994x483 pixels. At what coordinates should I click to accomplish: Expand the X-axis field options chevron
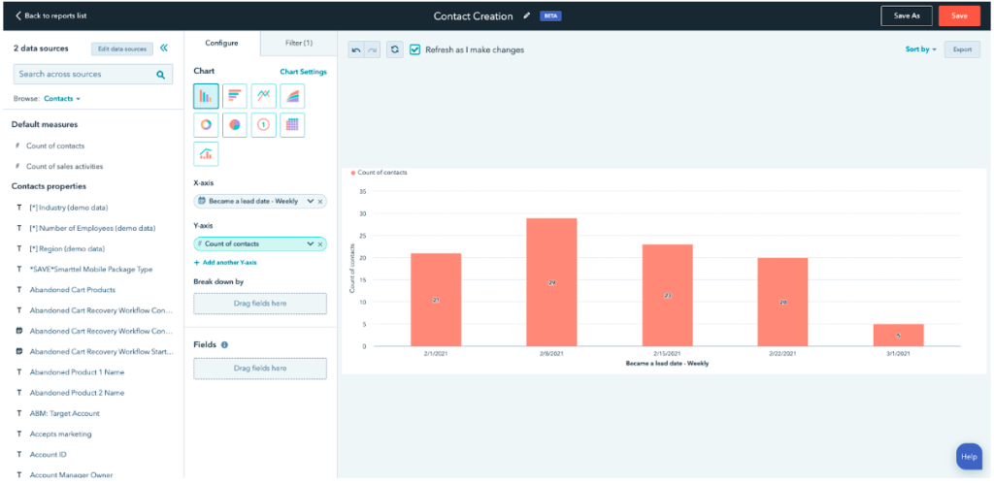(x=310, y=201)
